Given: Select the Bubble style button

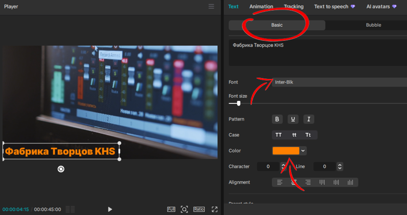Looking at the screenshot, I should tap(373, 25).
